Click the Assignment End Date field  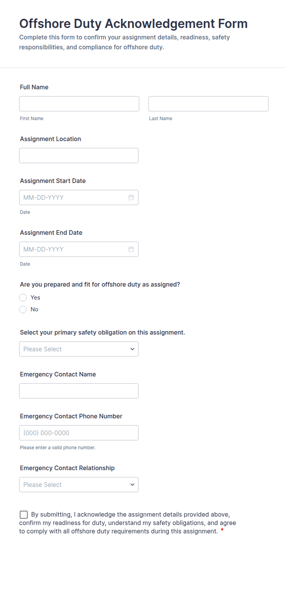coord(79,249)
